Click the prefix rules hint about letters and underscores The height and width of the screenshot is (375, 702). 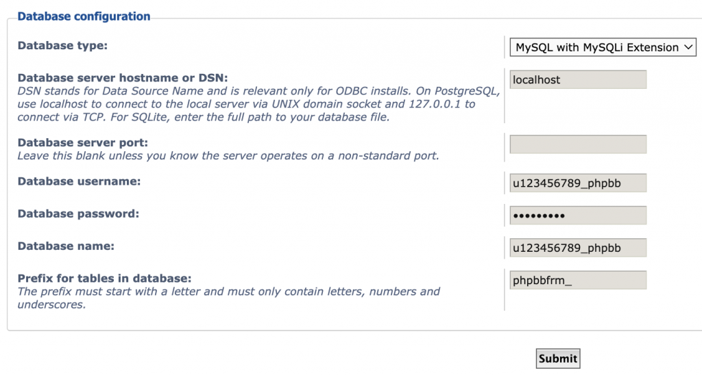tap(228, 292)
